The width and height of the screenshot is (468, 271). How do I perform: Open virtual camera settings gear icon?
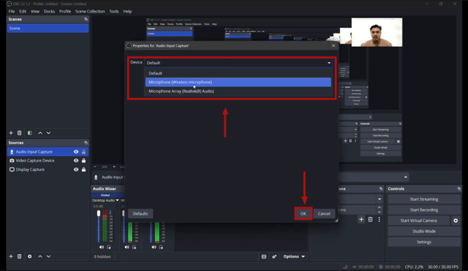pos(455,221)
